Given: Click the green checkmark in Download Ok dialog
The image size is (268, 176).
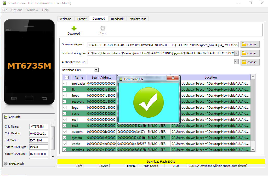Looking at the screenshot, I should (x=148, y=102).
